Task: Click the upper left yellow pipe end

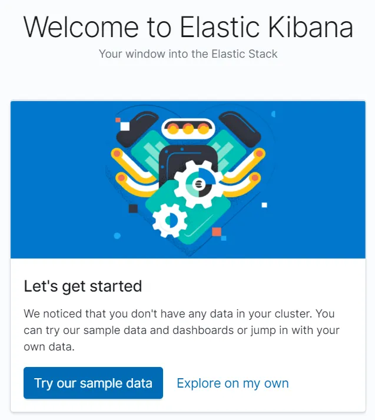Action: click(x=117, y=154)
